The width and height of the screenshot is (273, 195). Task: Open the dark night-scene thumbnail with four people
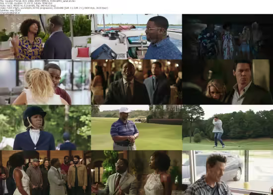point(227,37)
